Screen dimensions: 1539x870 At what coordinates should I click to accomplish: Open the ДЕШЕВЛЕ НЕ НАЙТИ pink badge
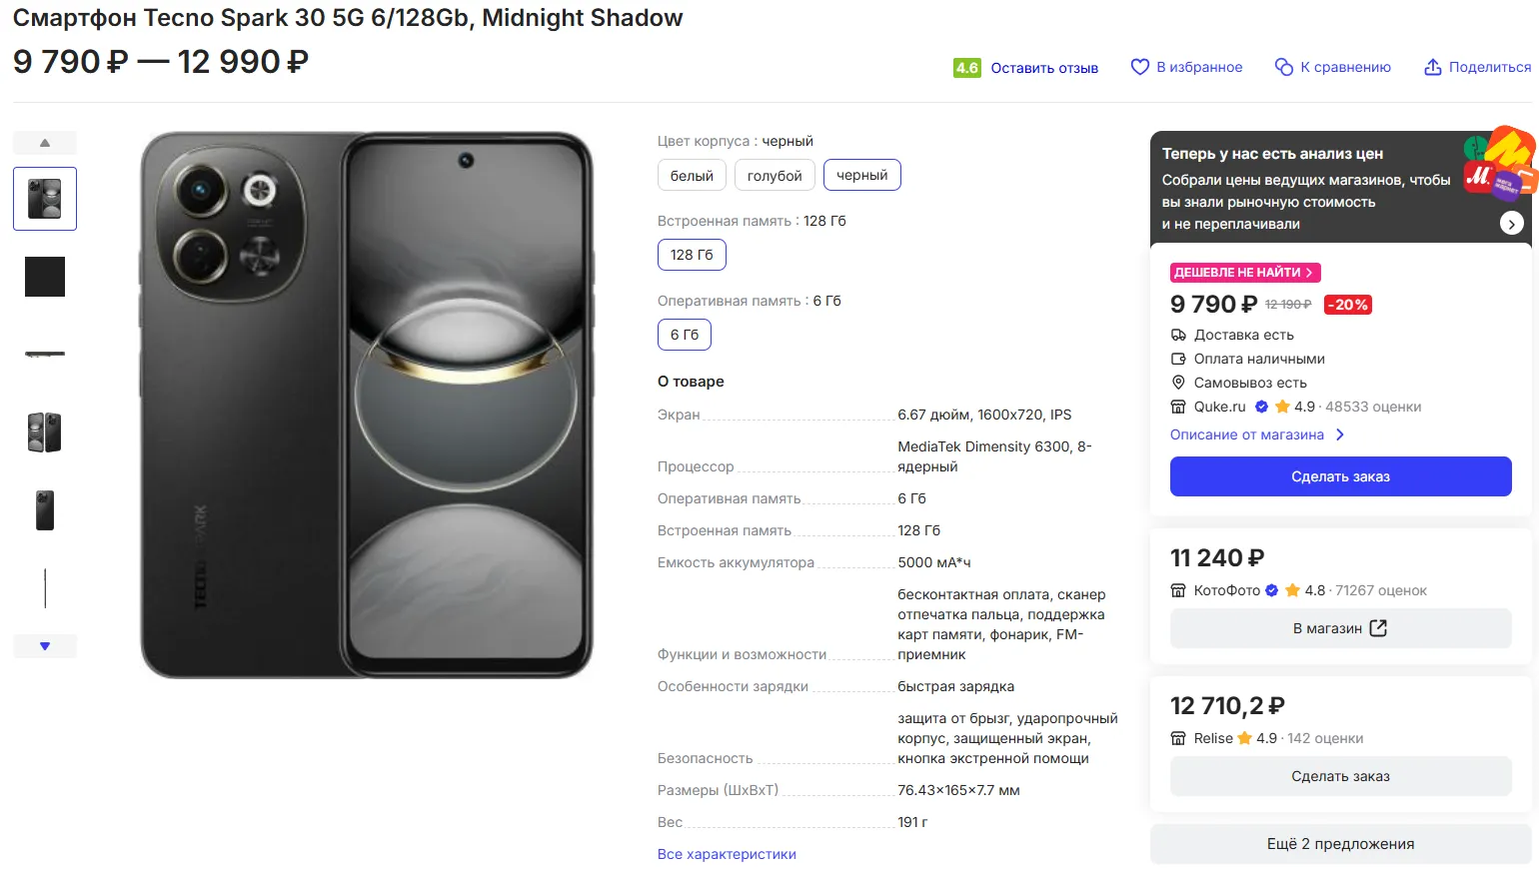[x=1244, y=273]
